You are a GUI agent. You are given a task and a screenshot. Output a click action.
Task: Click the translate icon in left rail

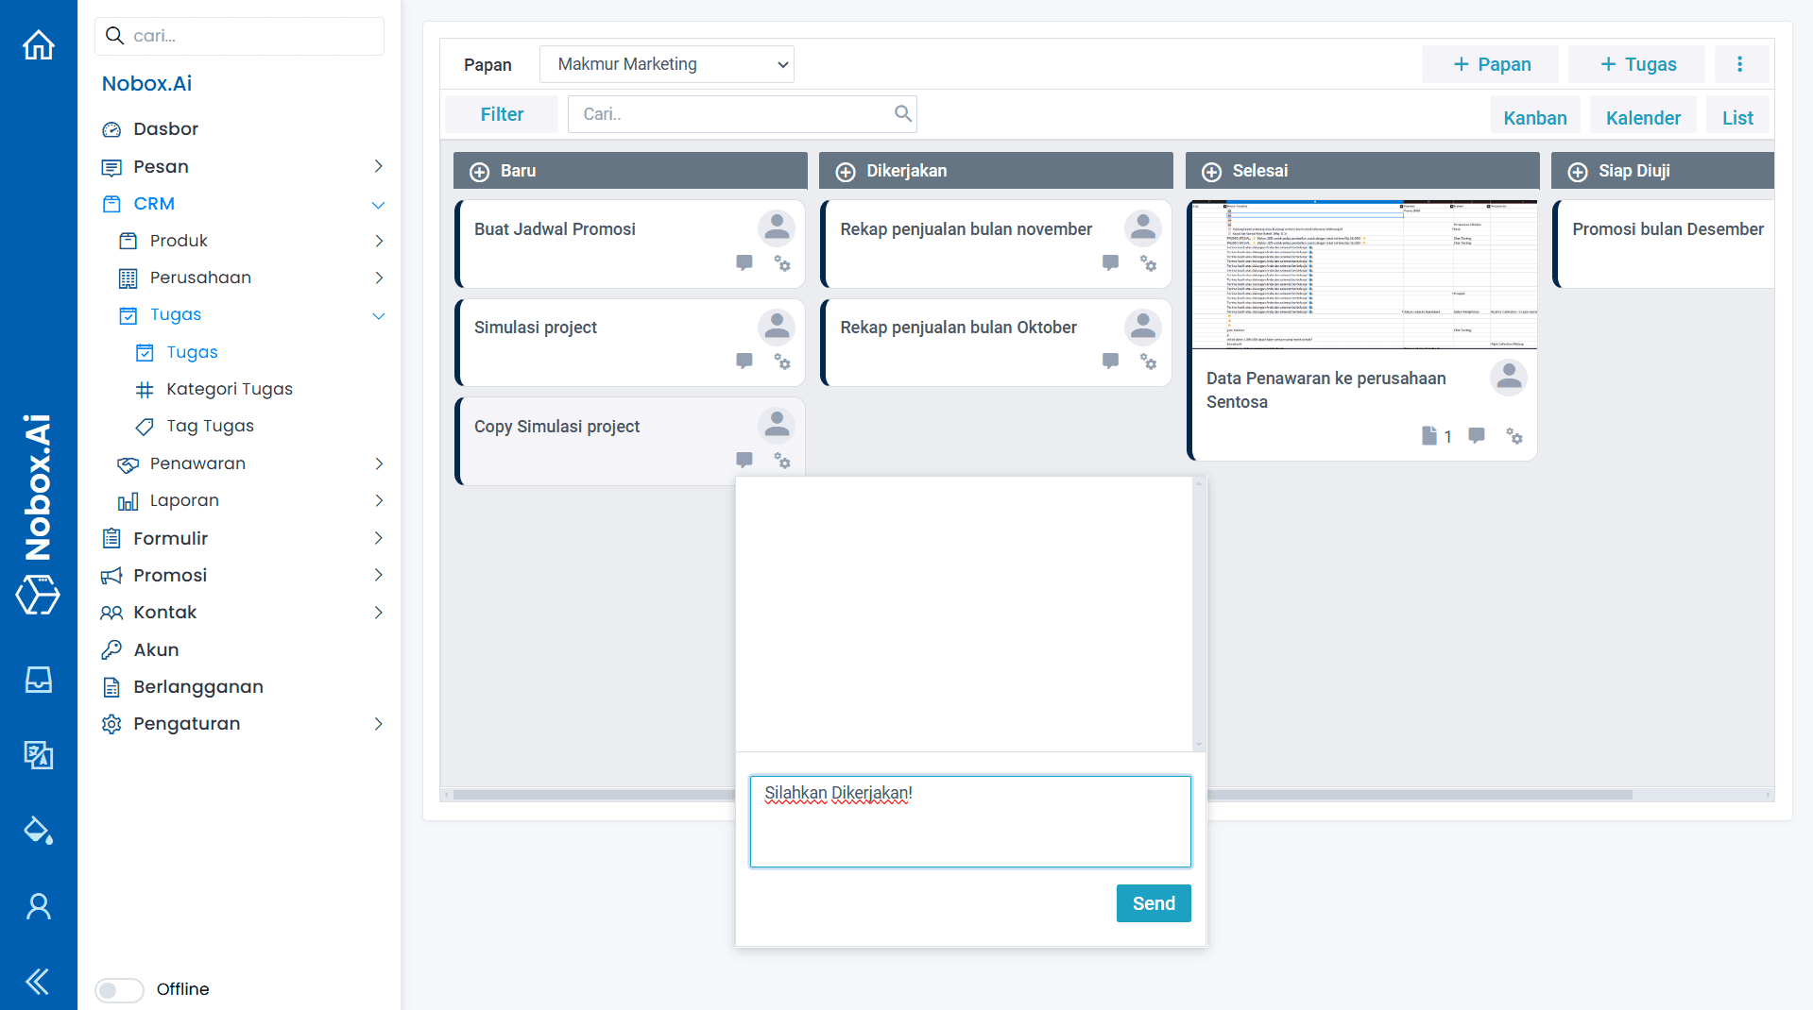(39, 754)
